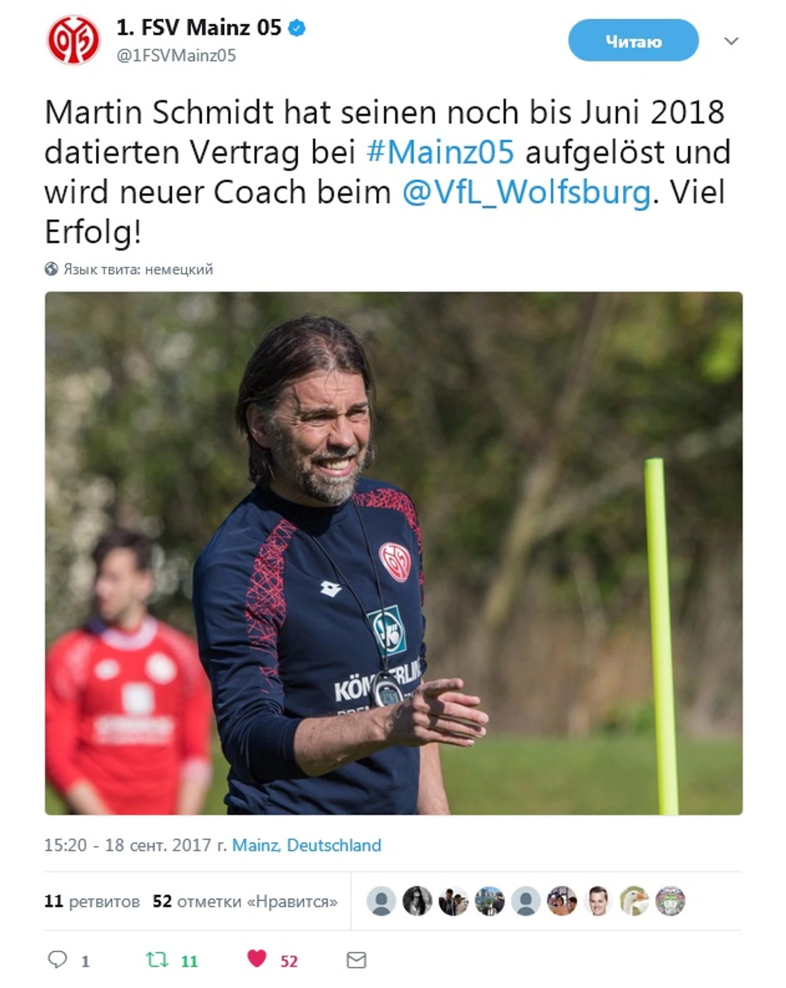The width and height of the screenshot is (786, 988).
Task: Click the red heart like icon
Action: click(257, 958)
